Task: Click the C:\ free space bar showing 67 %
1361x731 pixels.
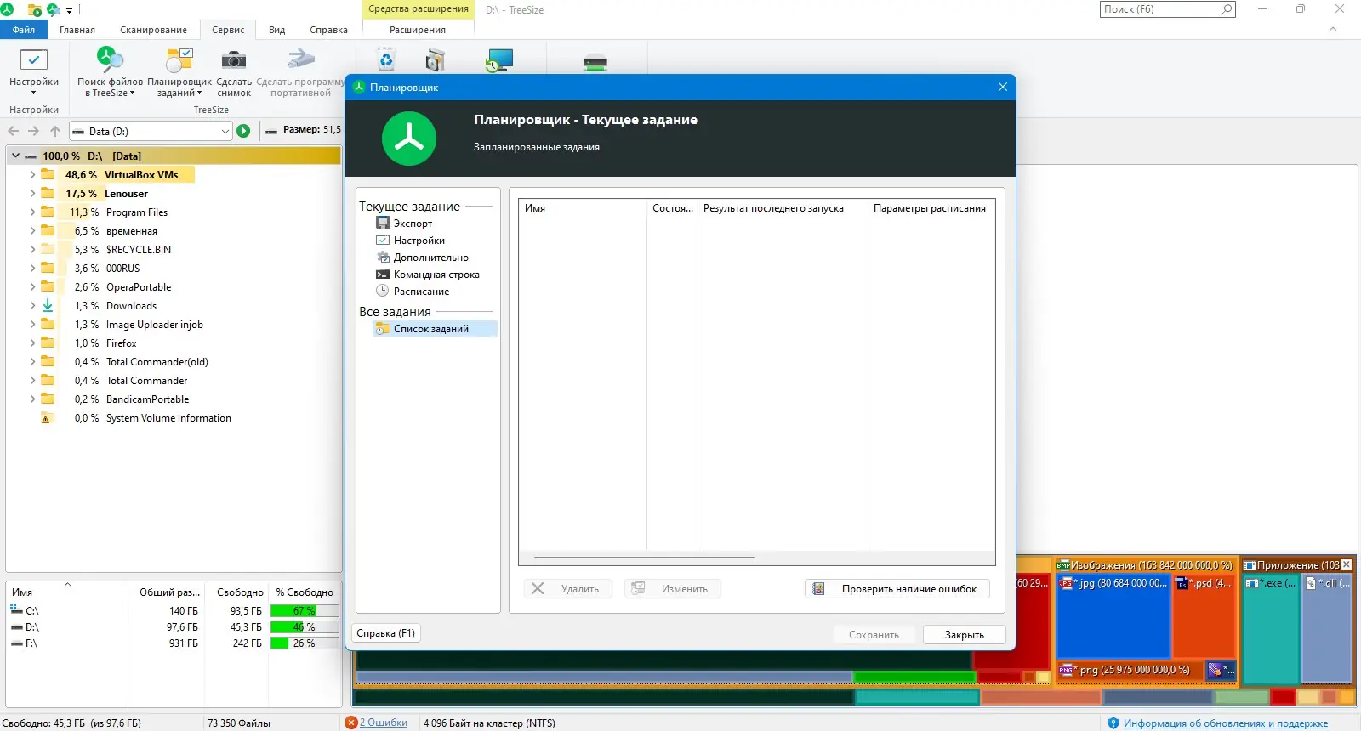Action: pyautogui.click(x=305, y=611)
